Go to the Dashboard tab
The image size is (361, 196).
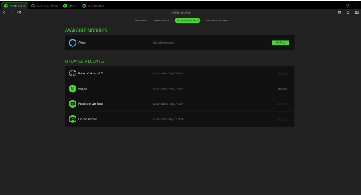click(140, 20)
